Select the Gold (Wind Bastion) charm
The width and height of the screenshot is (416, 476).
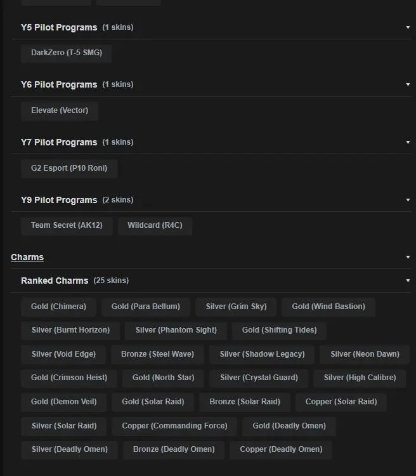pos(328,307)
